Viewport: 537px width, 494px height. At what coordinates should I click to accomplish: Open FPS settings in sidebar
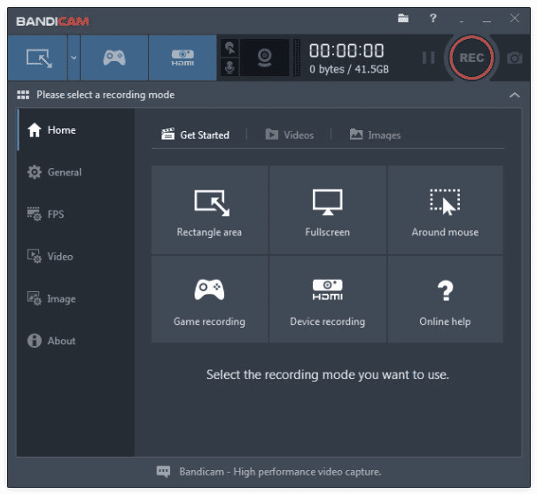click(x=75, y=214)
